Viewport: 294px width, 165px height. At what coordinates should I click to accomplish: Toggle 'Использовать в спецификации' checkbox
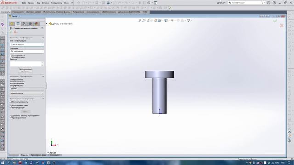11,56
